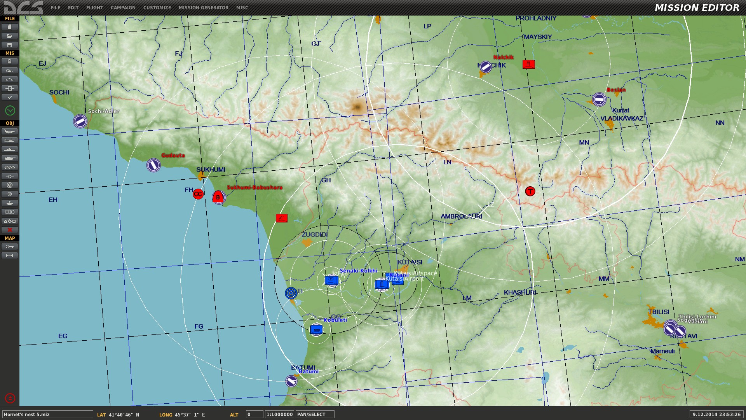Select the airplane group tool
The image size is (746, 420).
point(10,131)
